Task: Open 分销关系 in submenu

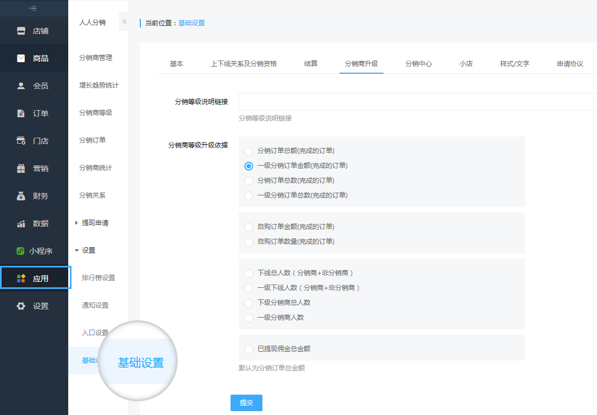Action: [92, 195]
